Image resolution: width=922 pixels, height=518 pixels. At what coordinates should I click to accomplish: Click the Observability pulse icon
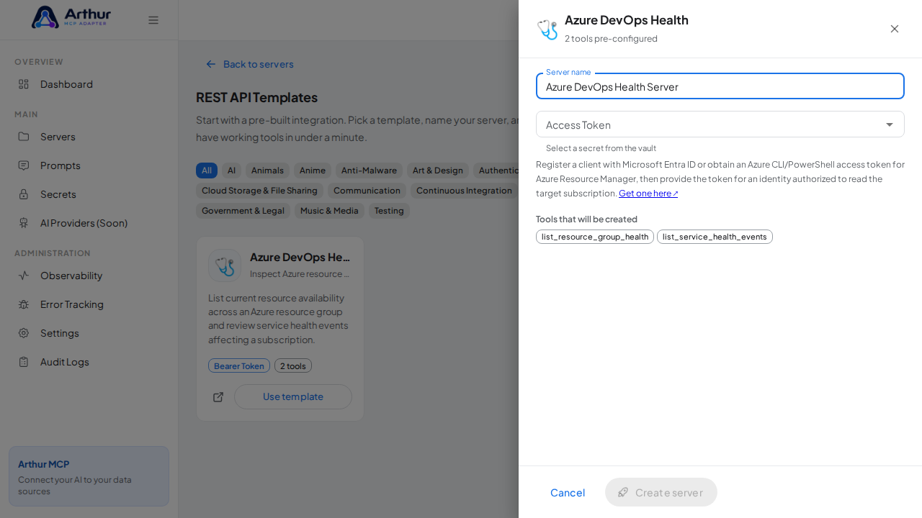[x=24, y=276]
